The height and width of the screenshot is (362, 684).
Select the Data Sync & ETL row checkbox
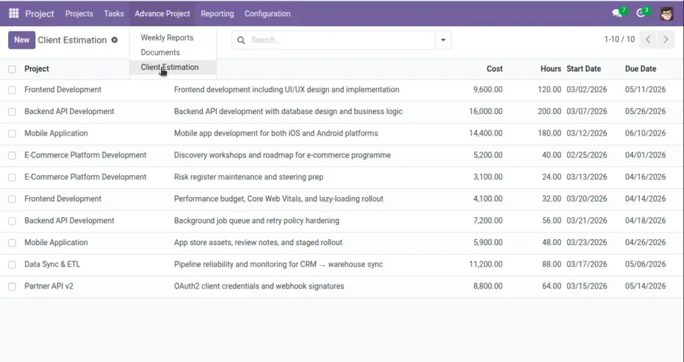12,264
